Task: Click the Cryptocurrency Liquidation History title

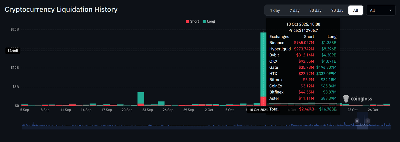Action: click(x=61, y=9)
